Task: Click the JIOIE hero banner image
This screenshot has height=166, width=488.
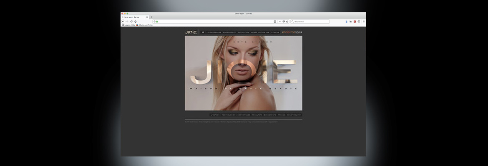Action: point(244,73)
